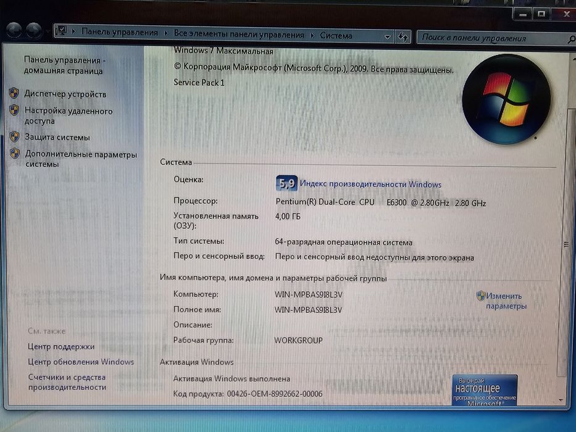Viewport: 576px width, 432px height.
Task: Click the 5,9 performance rating badge
Action: coord(286,183)
